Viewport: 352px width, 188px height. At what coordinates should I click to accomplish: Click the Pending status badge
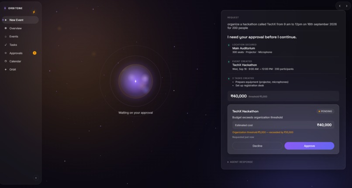(x=325, y=111)
